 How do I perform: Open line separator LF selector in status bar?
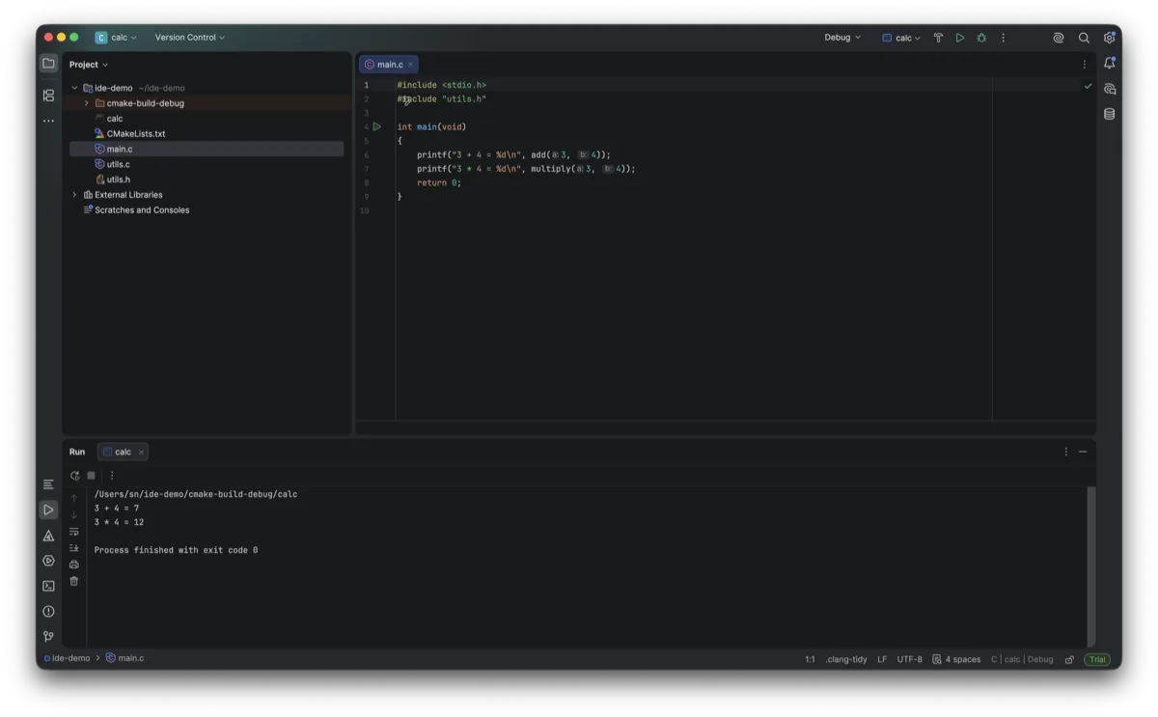click(882, 660)
